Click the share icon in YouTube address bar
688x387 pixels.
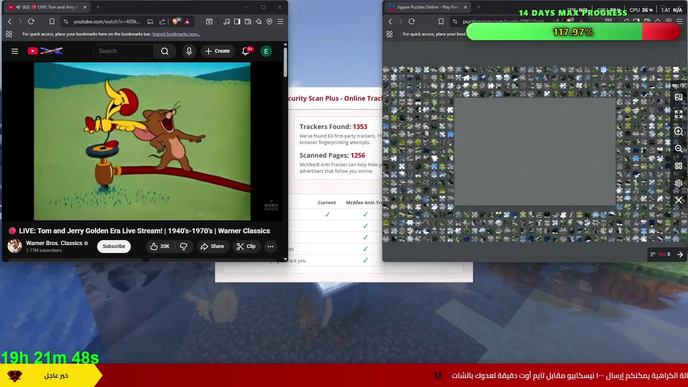(162, 21)
